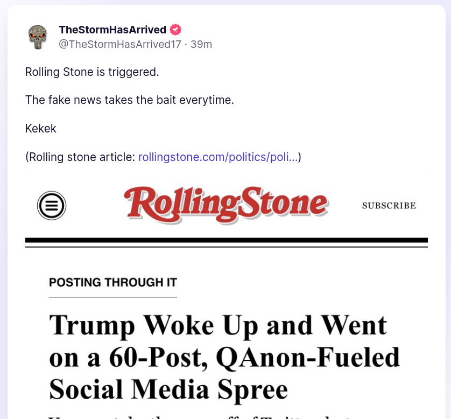Click the @TheStormHasArrived17 handle
This screenshot has height=419, width=451.
[x=119, y=44]
